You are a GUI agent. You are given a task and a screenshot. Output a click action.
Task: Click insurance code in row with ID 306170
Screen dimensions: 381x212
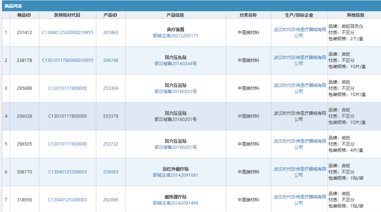click(x=68, y=172)
